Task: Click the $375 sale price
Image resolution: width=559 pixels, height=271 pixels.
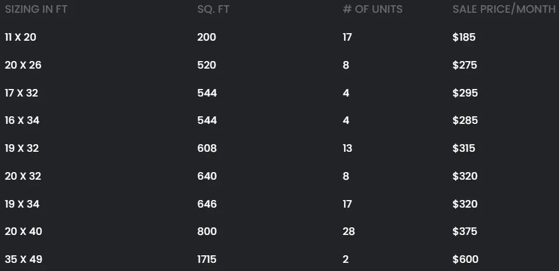Action: [465, 231]
